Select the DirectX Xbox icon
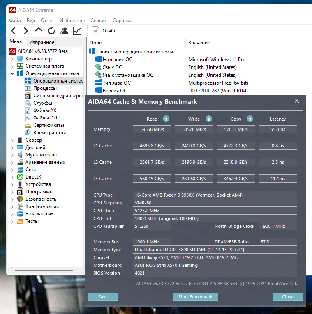The image size is (312, 314). [20, 177]
